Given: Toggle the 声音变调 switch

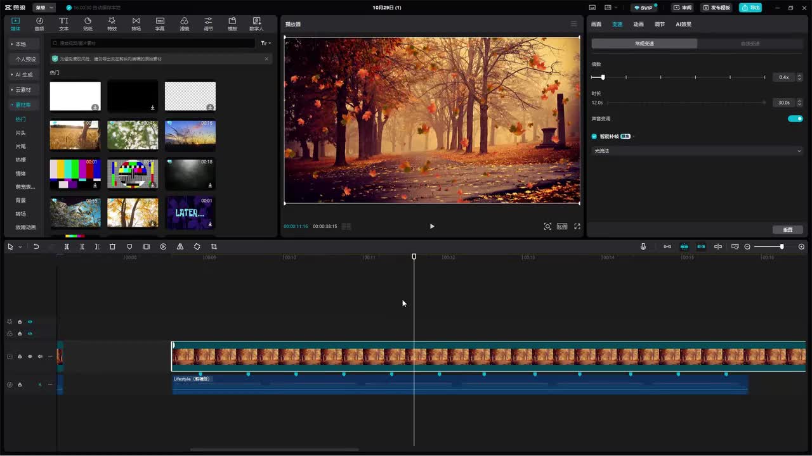Looking at the screenshot, I should [795, 118].
